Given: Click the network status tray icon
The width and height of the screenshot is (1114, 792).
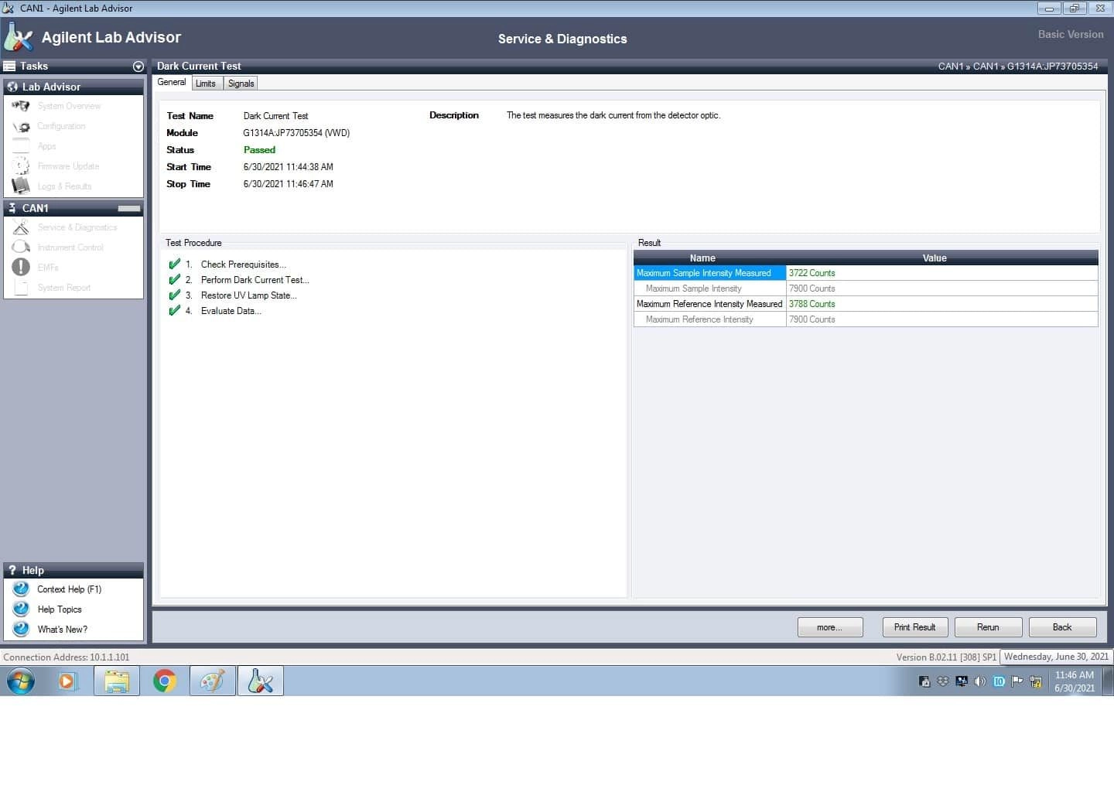Looking at the screenshot, I should 1036,681.
